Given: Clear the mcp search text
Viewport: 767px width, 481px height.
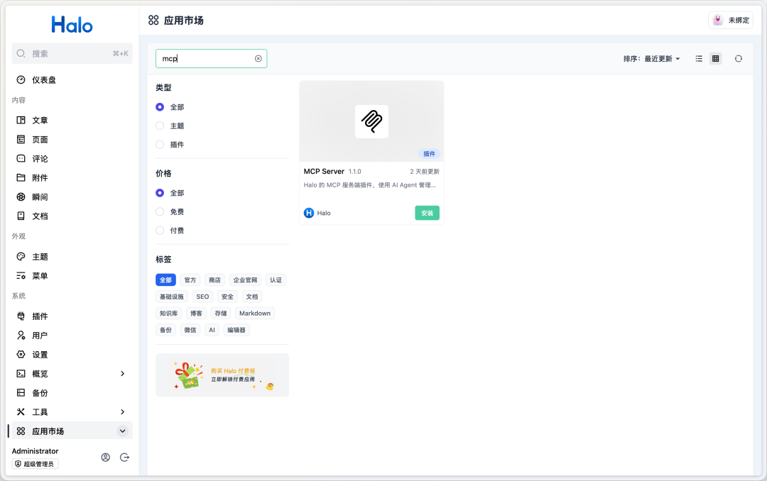Looking at the screenshot, I should coord(259,59).
